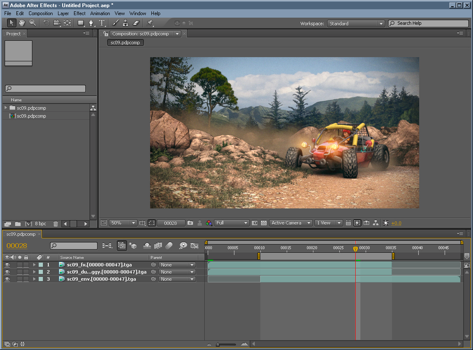Select the Brush tool
The width and height of the screenshot is (473, 350).
[115, 23]
